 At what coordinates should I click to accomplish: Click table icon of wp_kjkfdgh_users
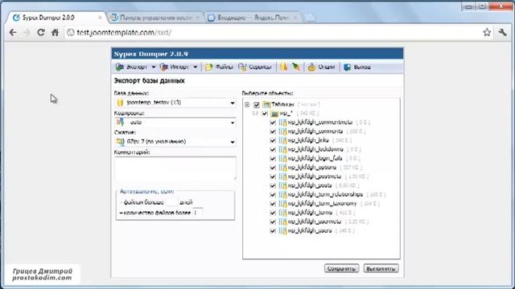282,230
